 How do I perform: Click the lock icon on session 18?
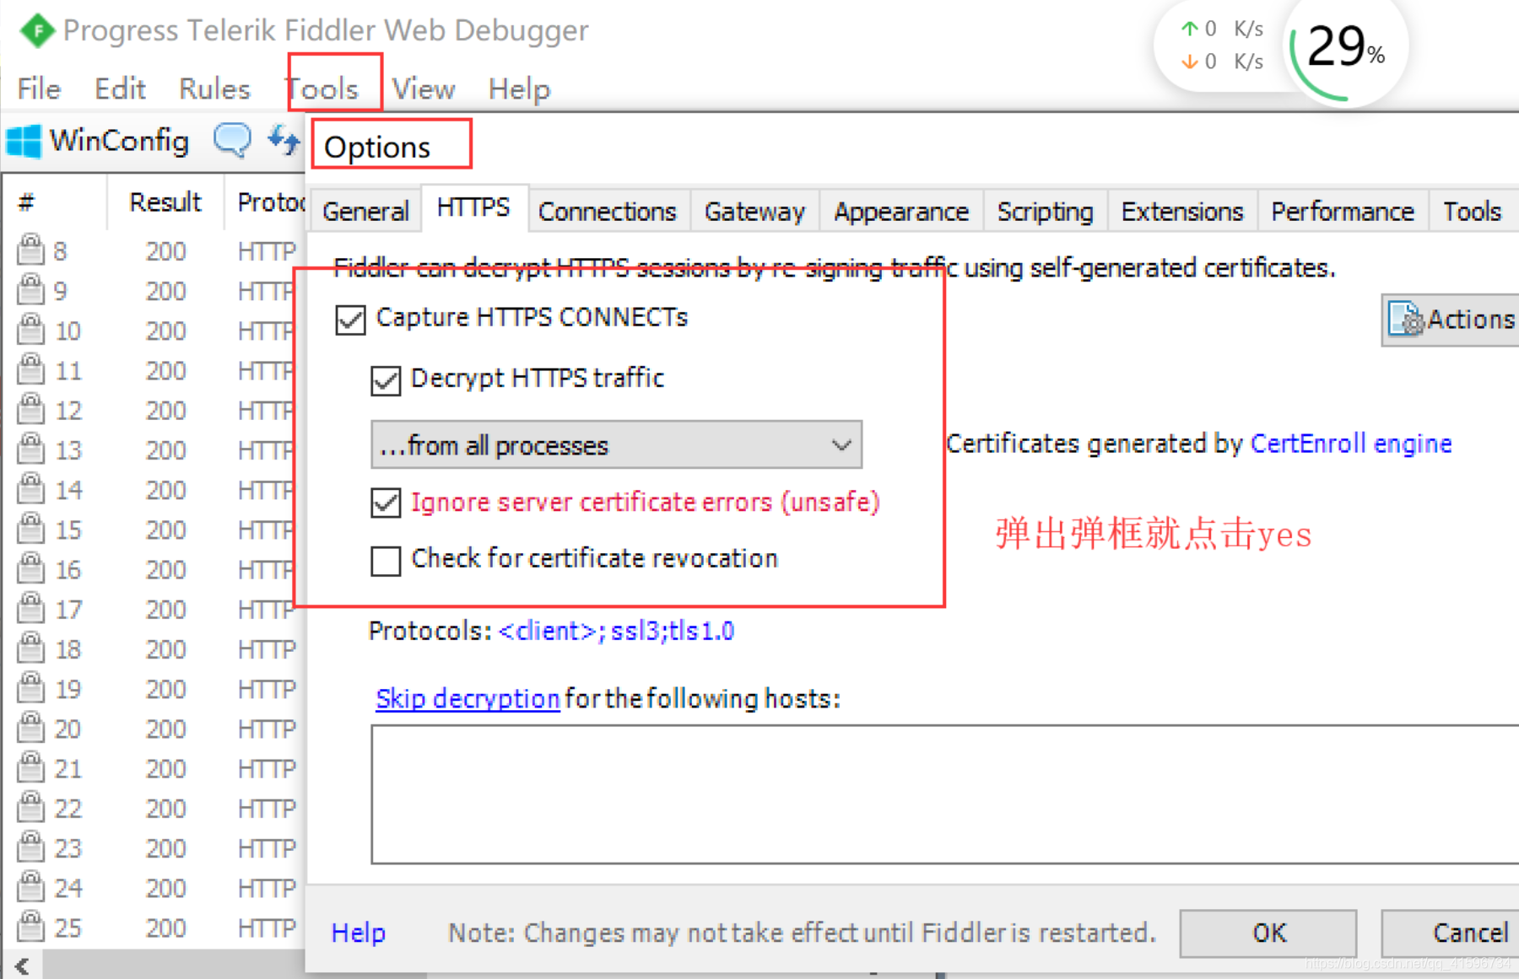[31, 648]
